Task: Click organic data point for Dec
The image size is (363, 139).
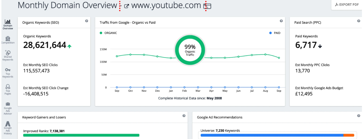Action: [157, 56]
